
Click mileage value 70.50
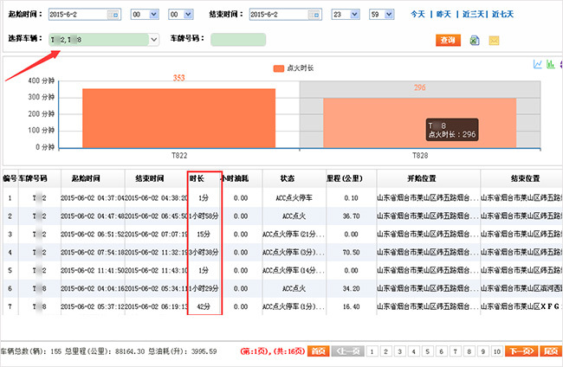click(x=351, y=252)
